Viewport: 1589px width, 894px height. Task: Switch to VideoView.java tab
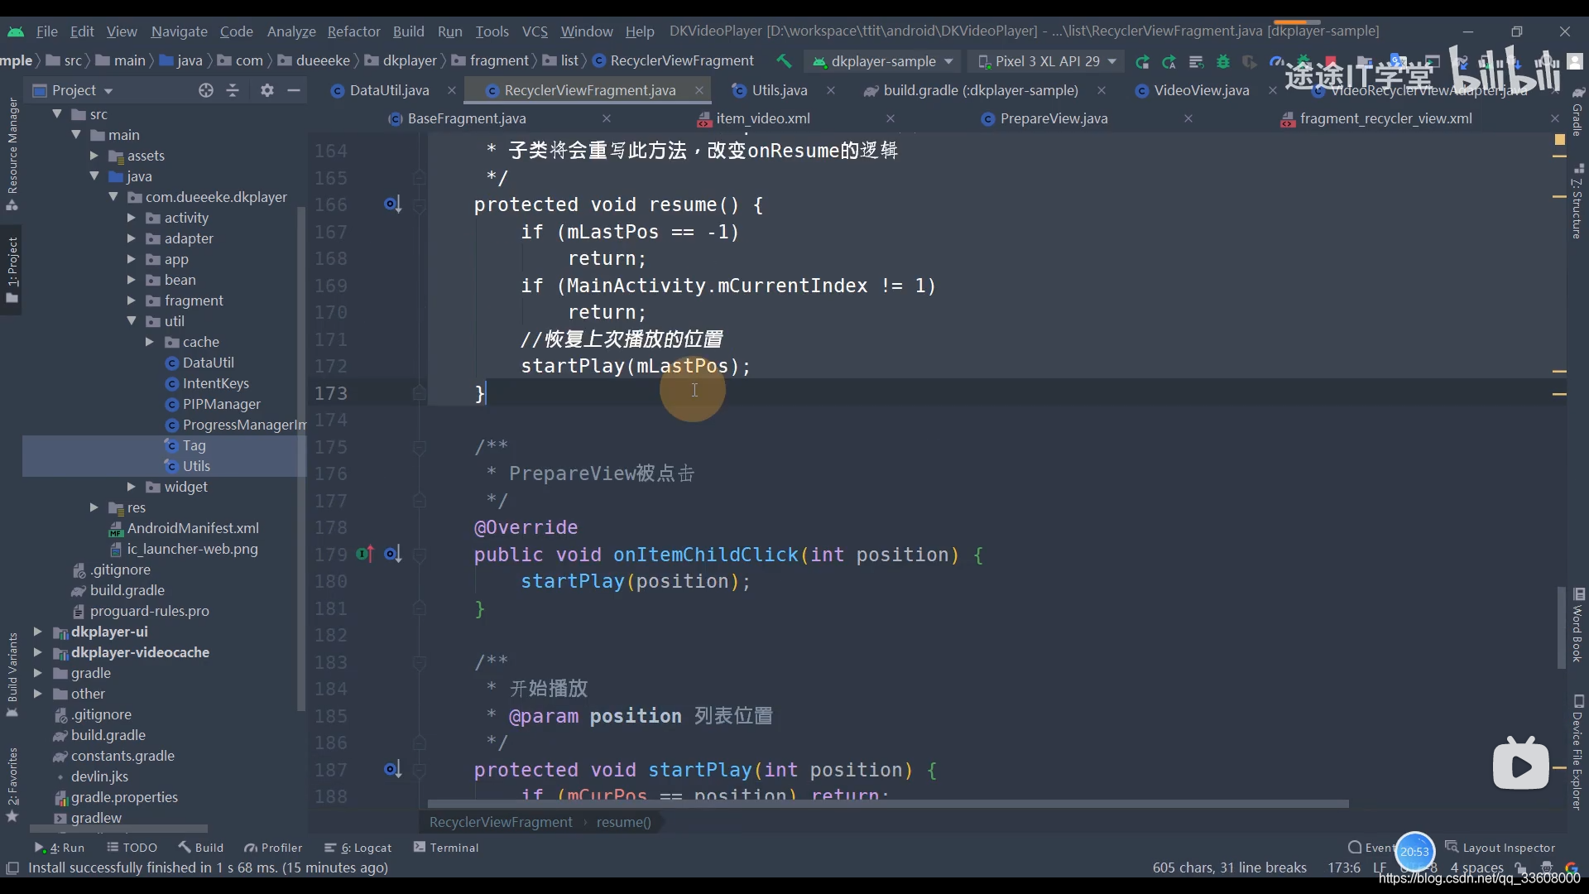(x=1201, y=90)
